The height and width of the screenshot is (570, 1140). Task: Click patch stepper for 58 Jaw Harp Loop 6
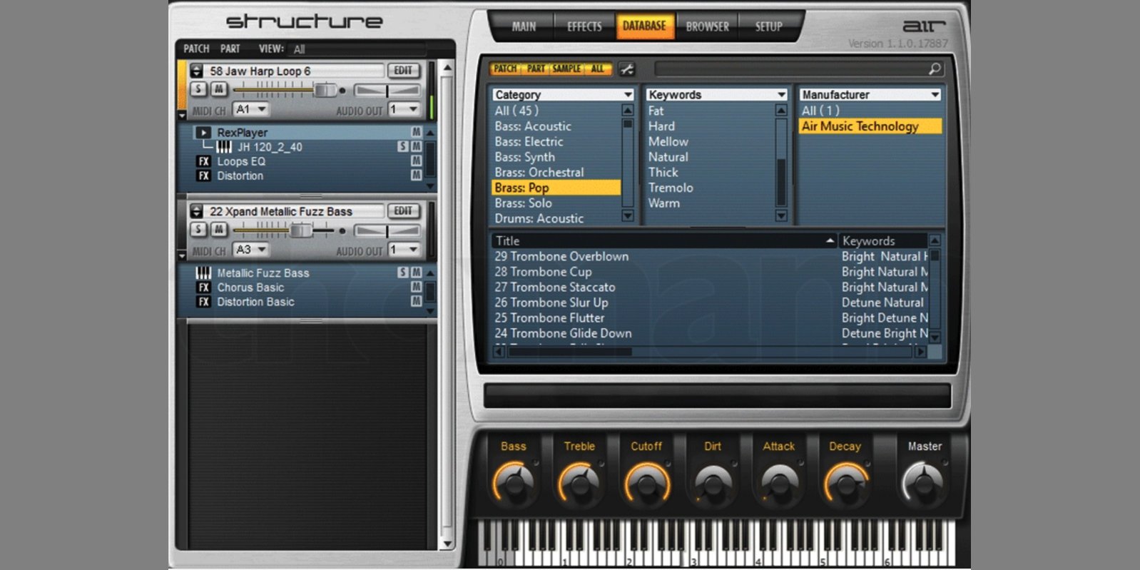coord(197,71)
